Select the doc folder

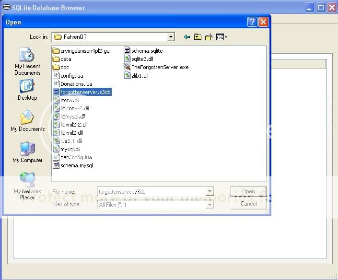pos(61,67)
